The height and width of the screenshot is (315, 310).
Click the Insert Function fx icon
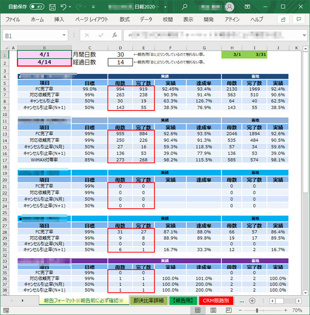[115, 36]
